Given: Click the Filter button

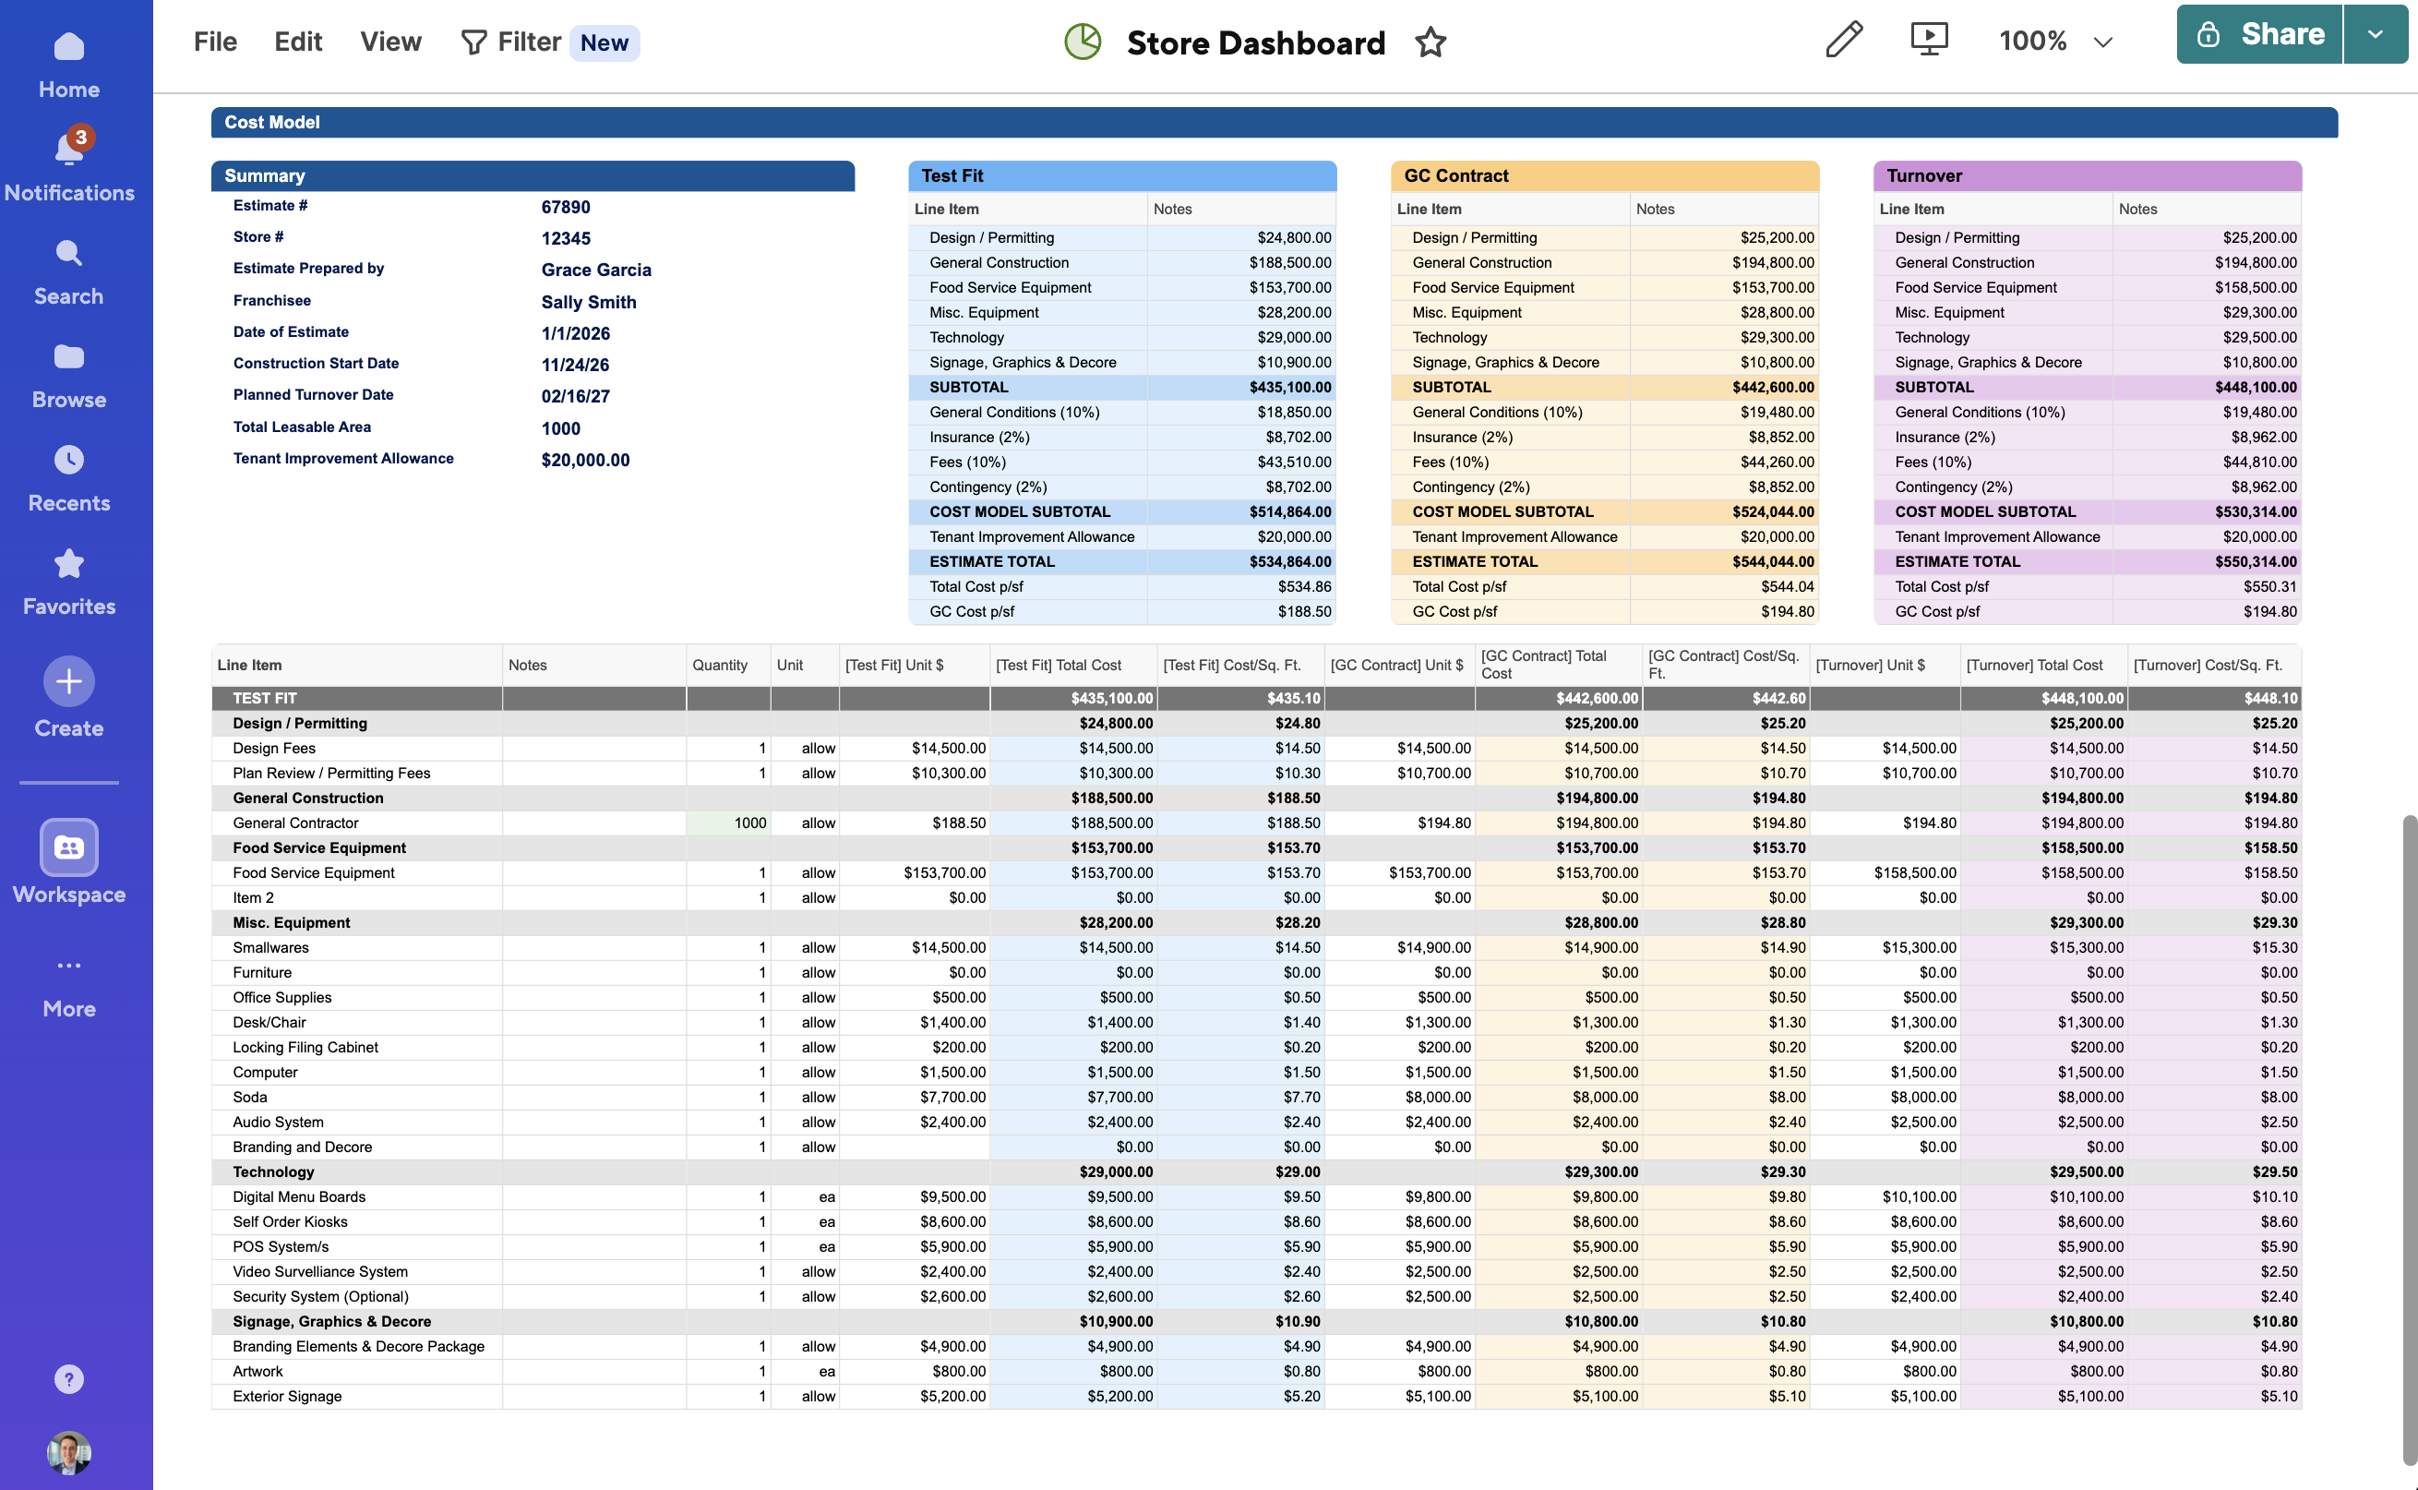Looking at the screenshot, I should point(511,42).
